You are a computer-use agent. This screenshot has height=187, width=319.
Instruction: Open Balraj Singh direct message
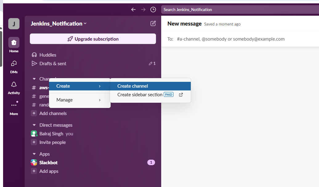pyautogui.click(x=51, y=133)
